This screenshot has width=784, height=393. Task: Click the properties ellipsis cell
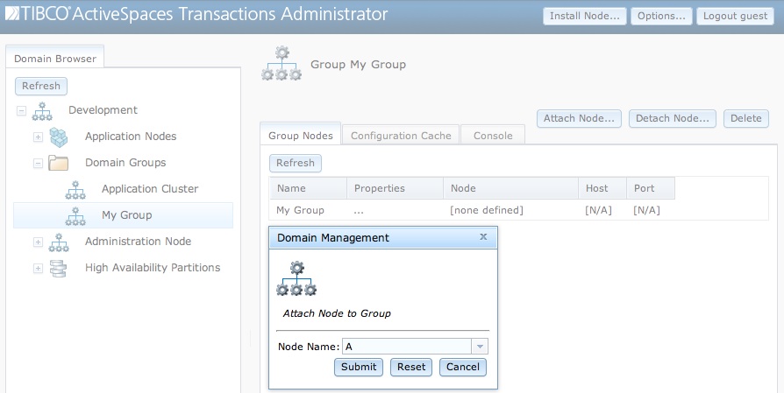pos(359,212)
